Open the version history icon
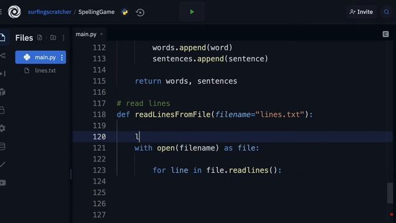Image resolution: width=396 pixels, height=223 pixels. tap(140, 12)
